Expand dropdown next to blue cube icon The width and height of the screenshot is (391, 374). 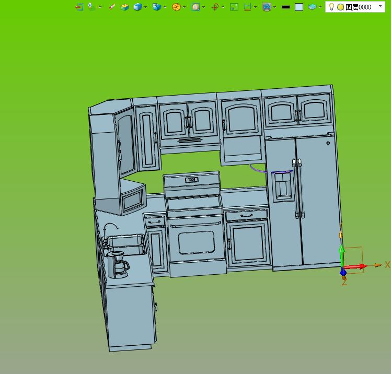[x=146, y=7]
